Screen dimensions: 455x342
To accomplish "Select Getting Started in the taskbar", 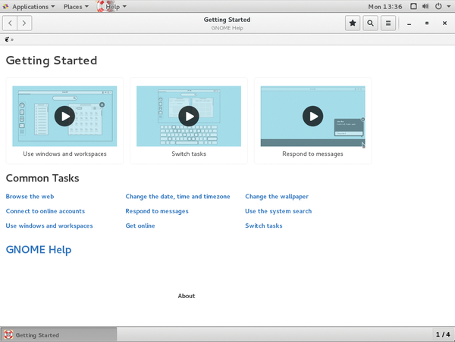I will (x=59, y=334).
